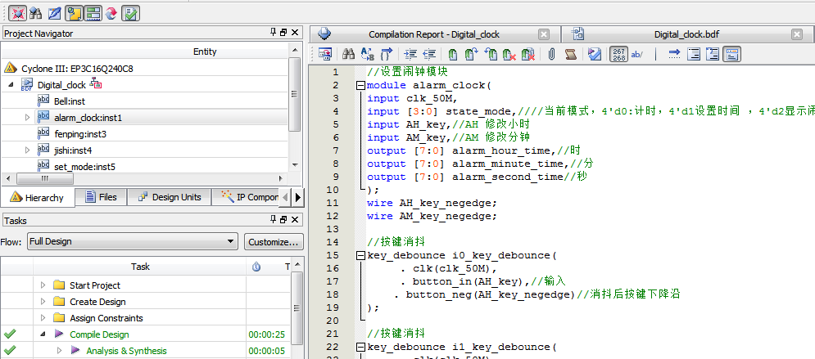
Task: Click the first editor toolbar icon with red arrow
Action: click(x=325, y=54)
